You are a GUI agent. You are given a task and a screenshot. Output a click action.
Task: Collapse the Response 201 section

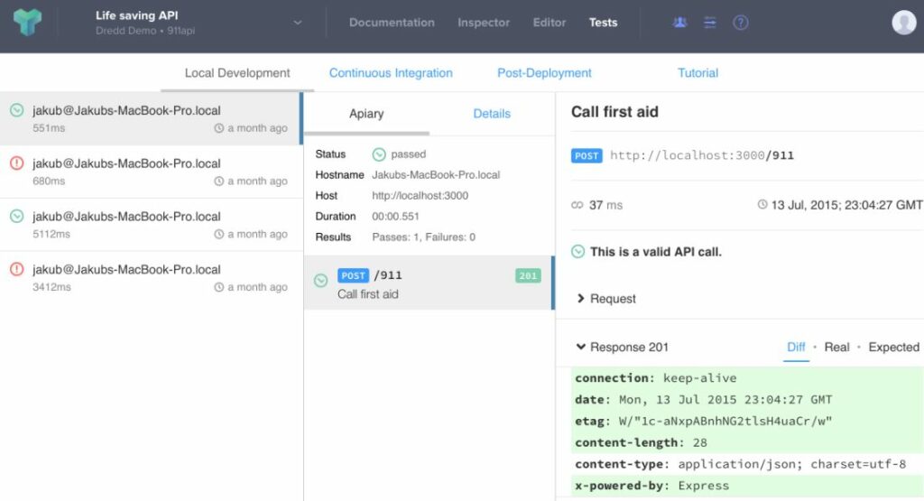(623, 348)
